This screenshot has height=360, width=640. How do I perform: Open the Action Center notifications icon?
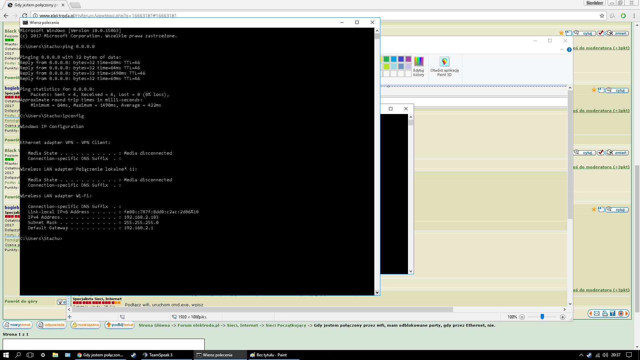point(629,355)
